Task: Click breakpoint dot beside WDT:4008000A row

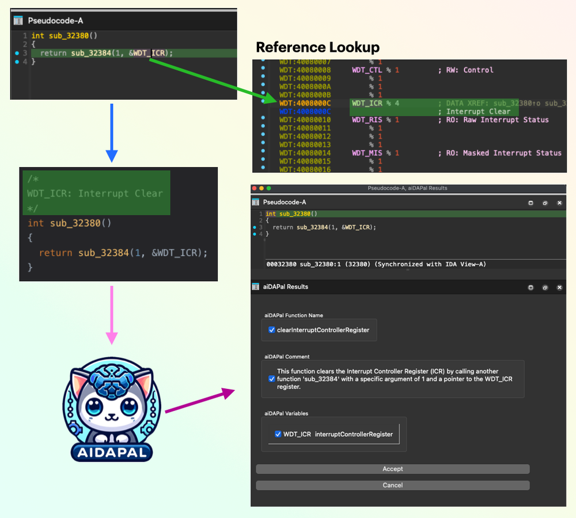Action: tap(263, 85)
